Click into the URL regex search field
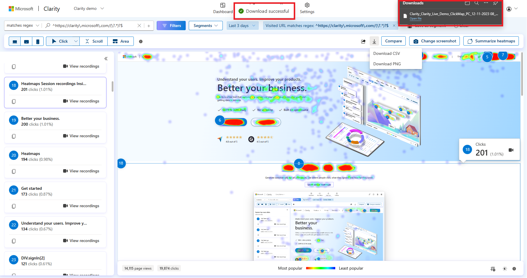527x278 pixels. (x=94, y=26)
